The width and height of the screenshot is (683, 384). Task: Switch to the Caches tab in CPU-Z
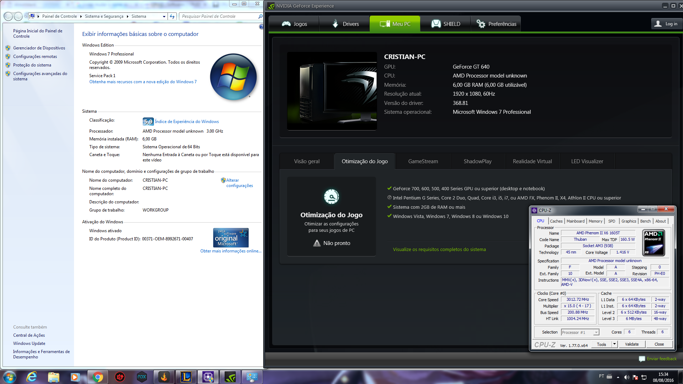click(556, 221)
